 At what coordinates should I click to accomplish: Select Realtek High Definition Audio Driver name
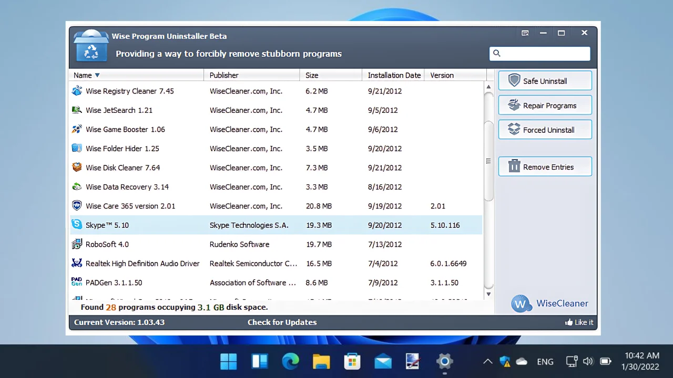142,264
